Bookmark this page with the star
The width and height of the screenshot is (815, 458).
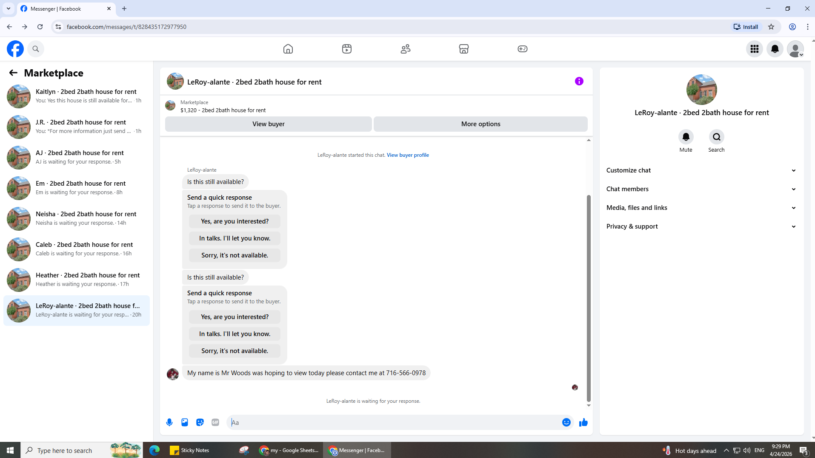[x=771, y=27]
